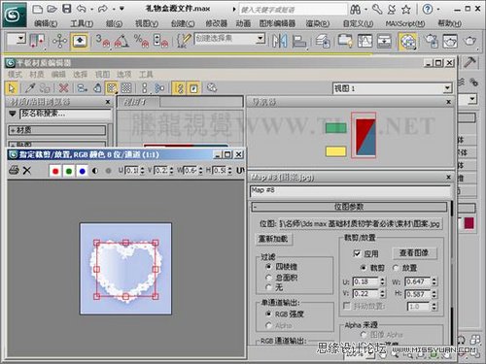This screenshot has height=364, width=486.
Task: Click the eyedropper Pick Material icon
Action: [x=30, y=88]
